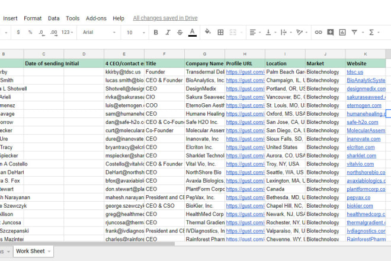
Task: Select column H header
Action: coord(245,54)
